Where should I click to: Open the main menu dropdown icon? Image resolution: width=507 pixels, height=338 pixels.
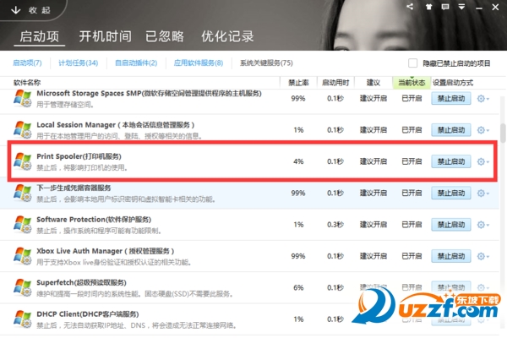click(x=461, y=7)
